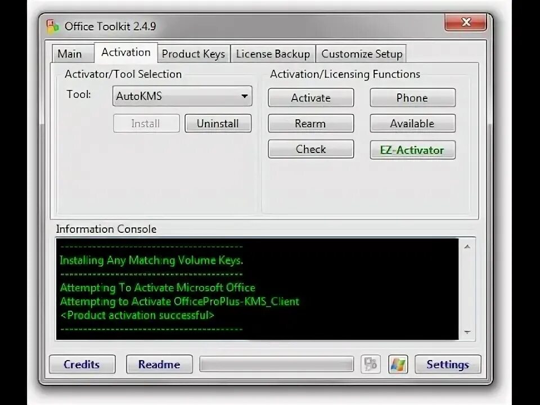Click the 'Product activation successful' console line

tap(137, 315)
